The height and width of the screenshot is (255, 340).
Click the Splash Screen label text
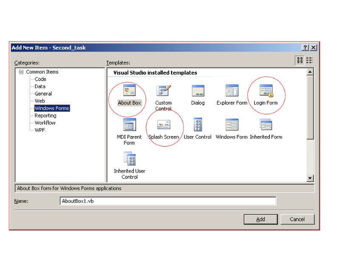pyautogui.click(x=164, y=137)
